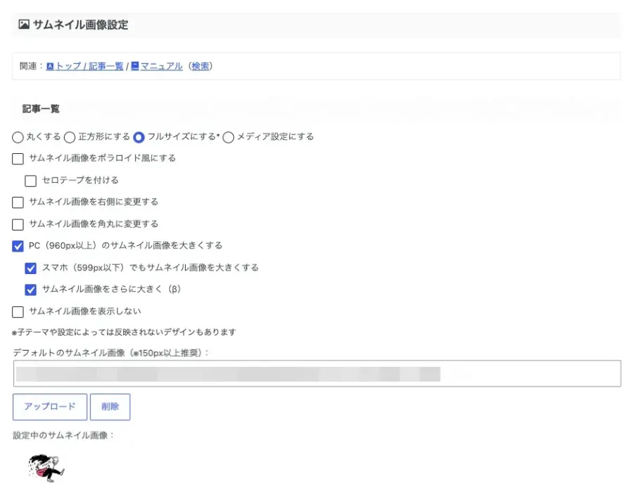The image size is (633, 499).
Task: Click the 記事一覧 section heading
Action: pos(41,109)
